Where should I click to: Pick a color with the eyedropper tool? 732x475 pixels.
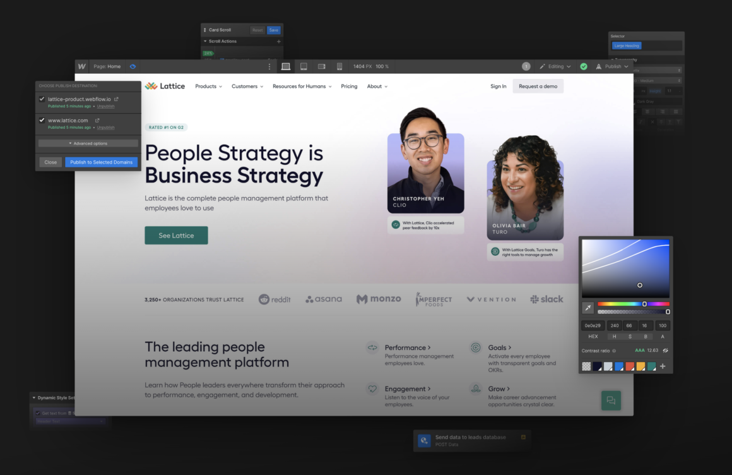[x=587, y=308]
